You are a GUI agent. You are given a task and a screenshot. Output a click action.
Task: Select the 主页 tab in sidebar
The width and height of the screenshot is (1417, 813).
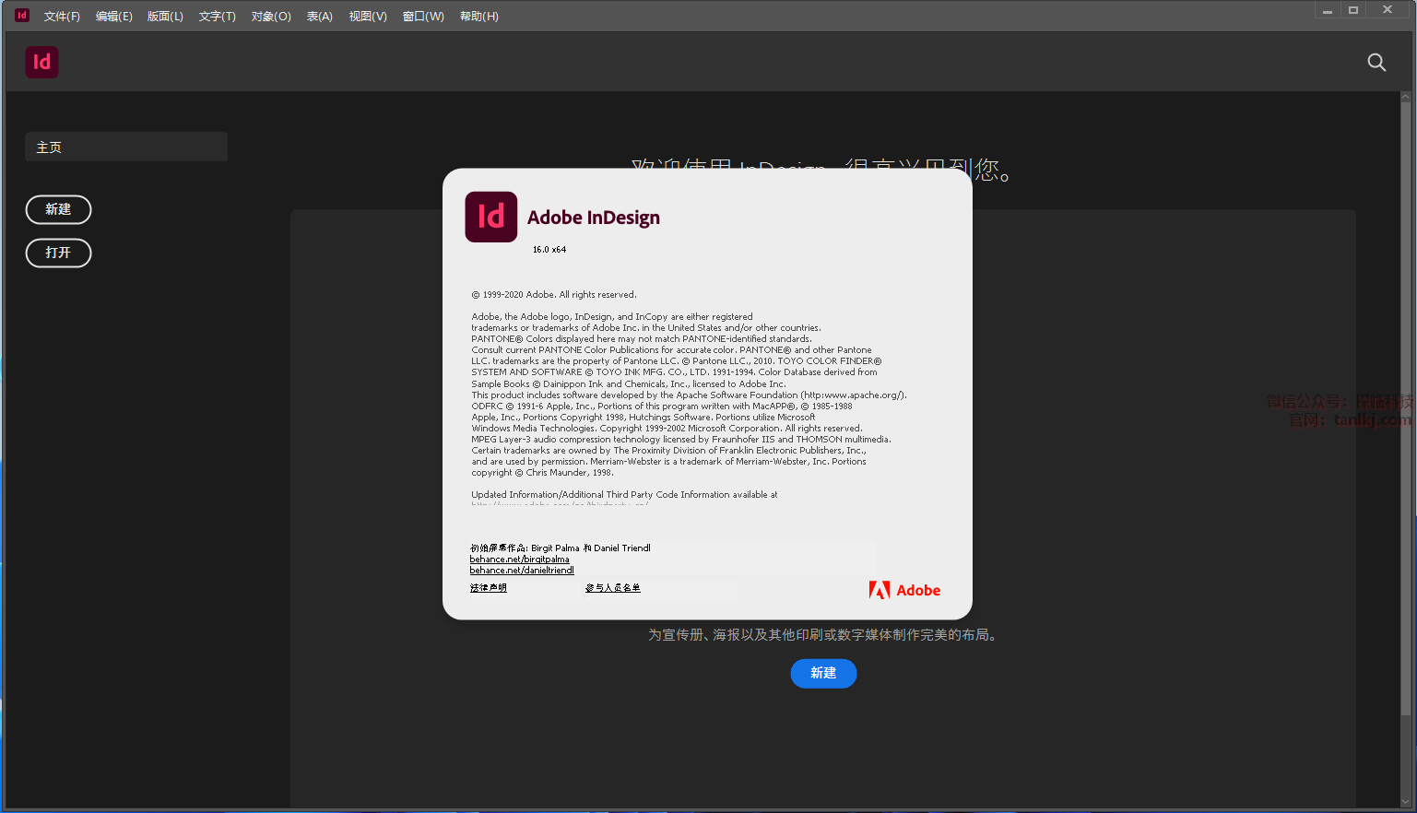126,147
